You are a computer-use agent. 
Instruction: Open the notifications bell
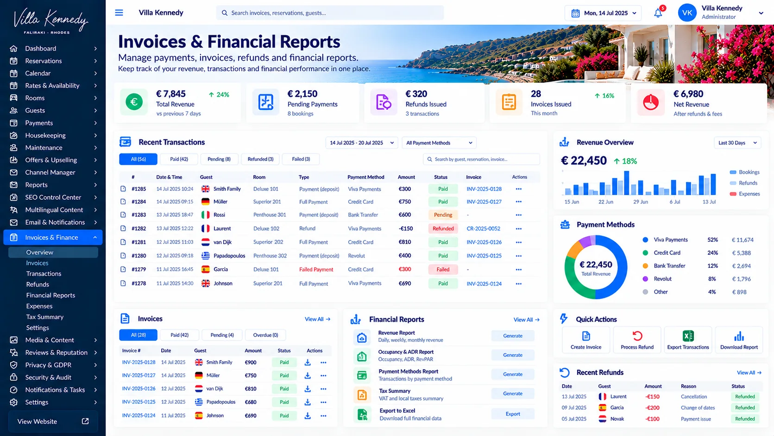[x=658, y=13]
